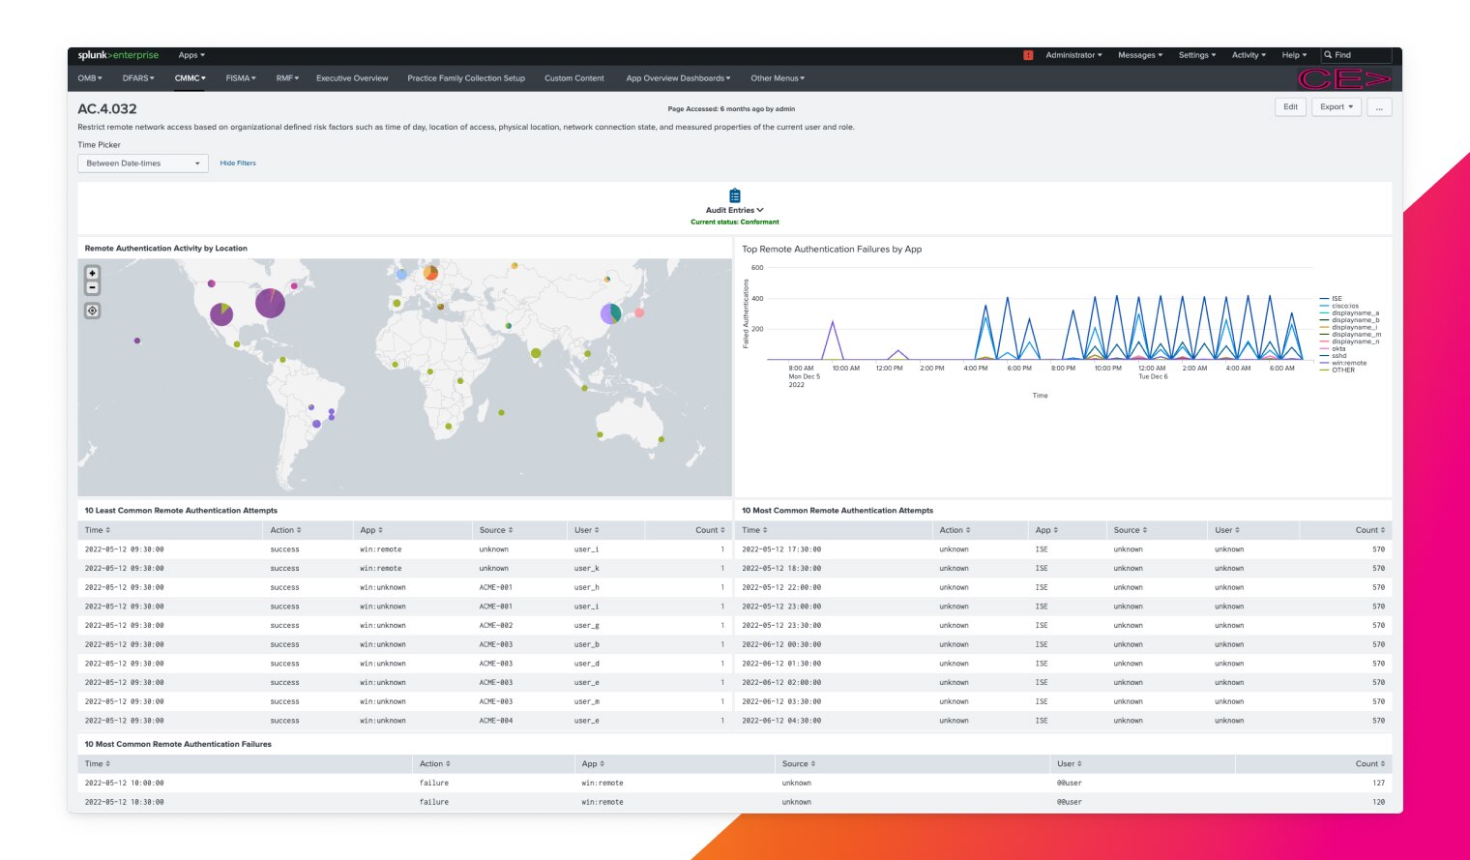Expand the Export dropdown

[x=1337, y=107]
